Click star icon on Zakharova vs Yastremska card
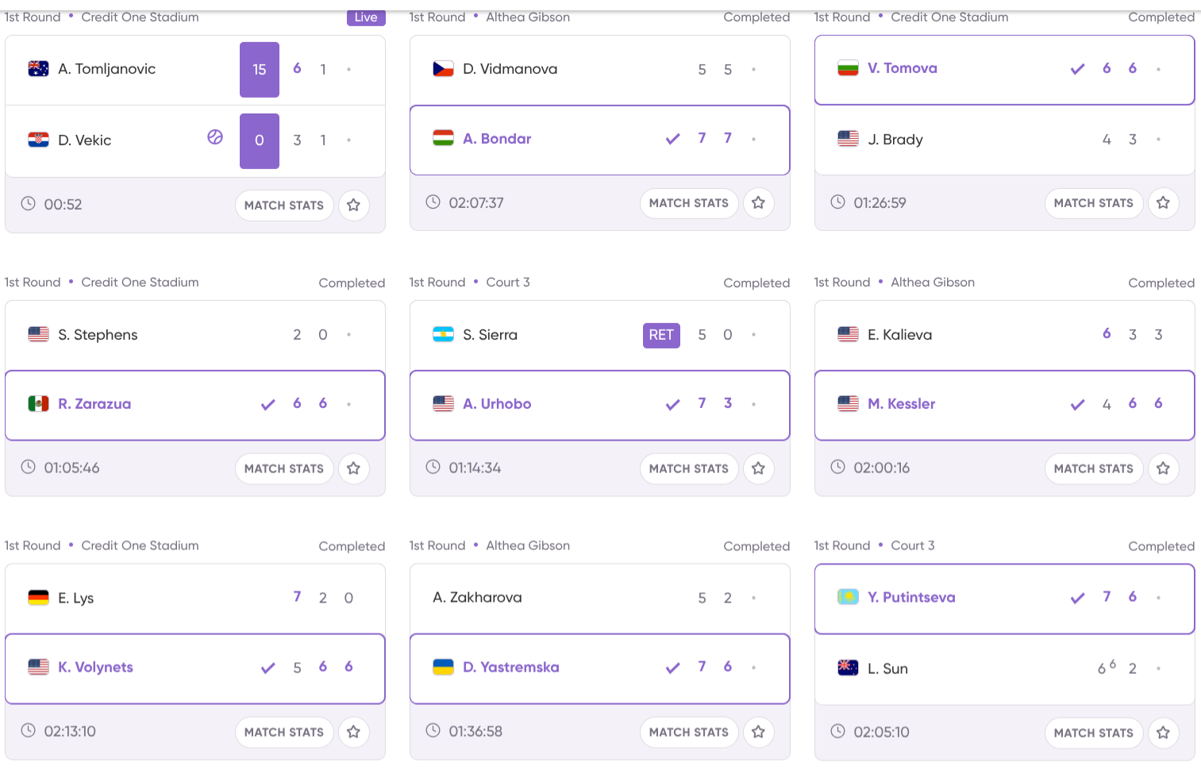This screenshot has height=770, width=1201. [x=758, y=732]
